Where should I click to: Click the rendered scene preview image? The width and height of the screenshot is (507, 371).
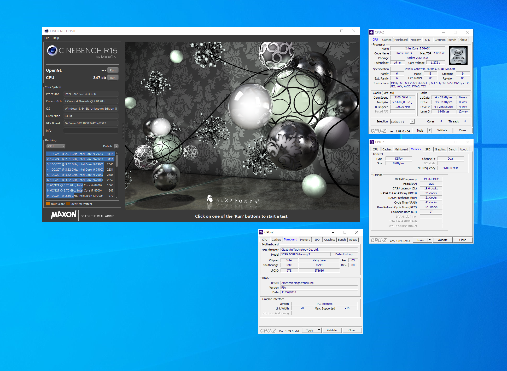coord(242,126)
